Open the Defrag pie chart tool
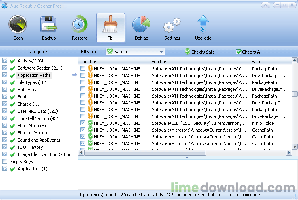Image resolution: width=298 pixels, height=200 pixels. pos(141,24)
